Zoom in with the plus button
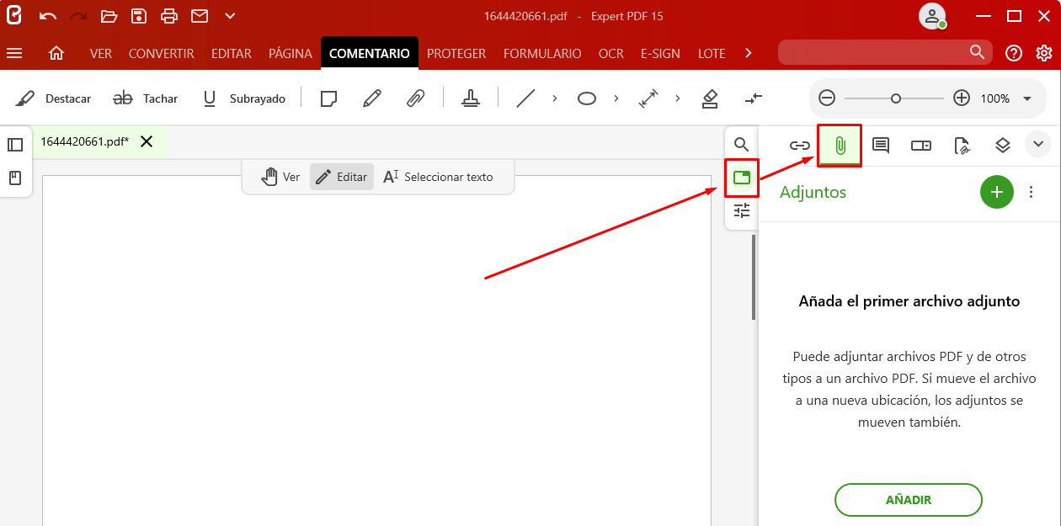The image size is (1061, 526). click(962, 98)
